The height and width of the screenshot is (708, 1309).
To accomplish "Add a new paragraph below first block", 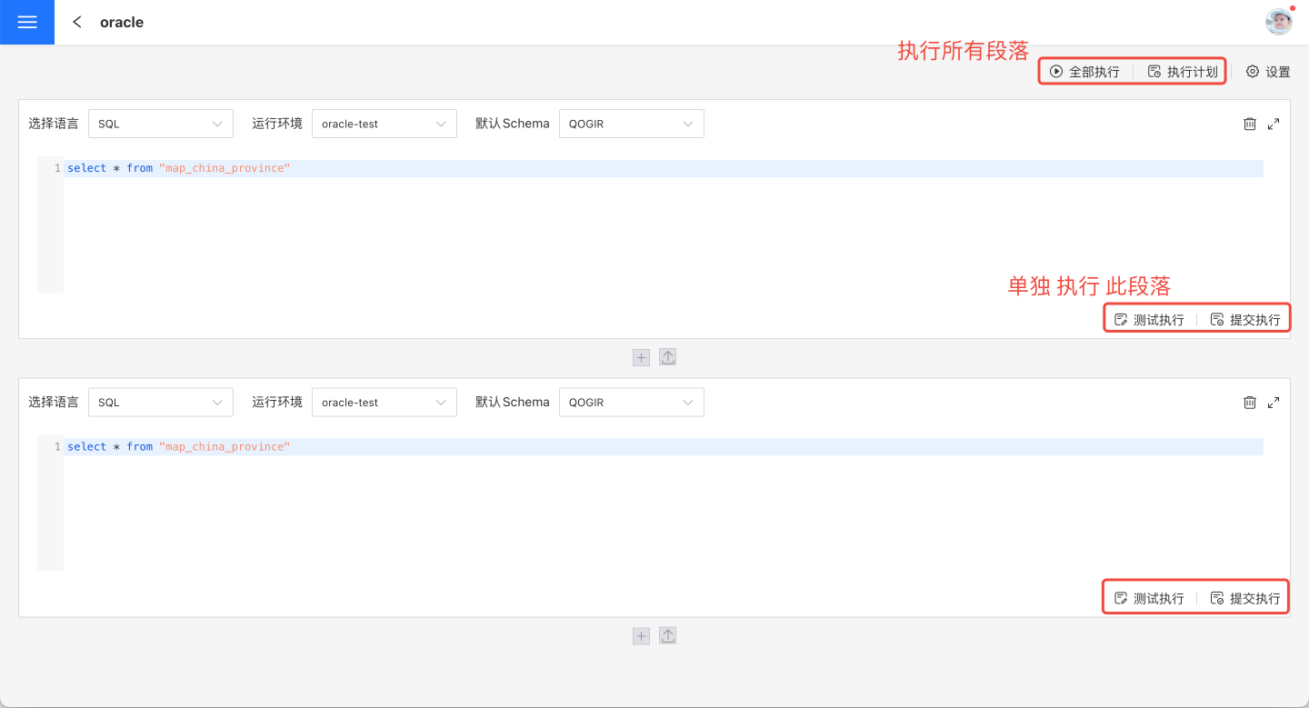I will pyautogui.click(x=641, y=357).
